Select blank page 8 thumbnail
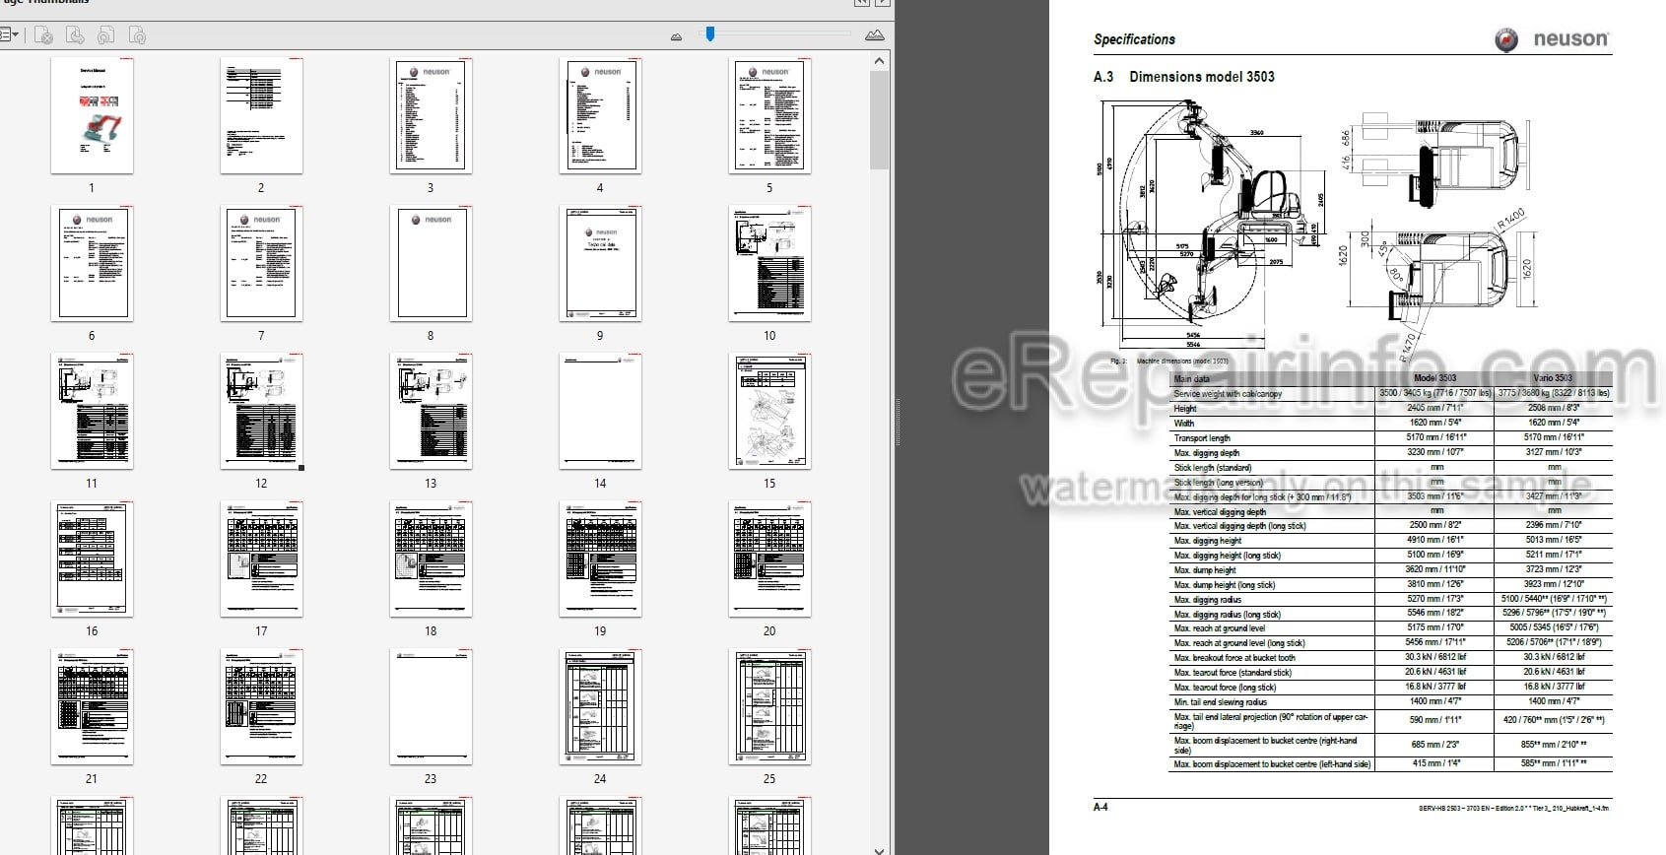The image size is (1666, 855). click(431, 264)
